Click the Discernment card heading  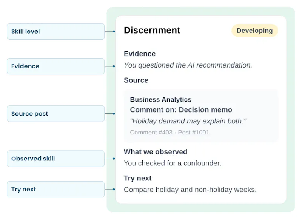point(152,30)
